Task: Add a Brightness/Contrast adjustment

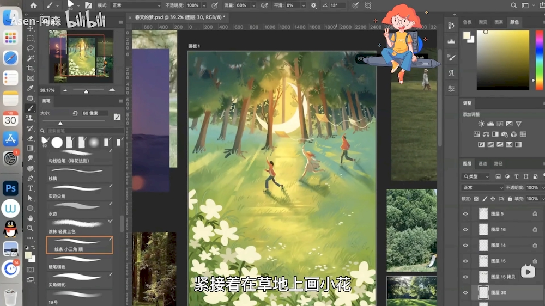Action: click(x=481, y=124)
